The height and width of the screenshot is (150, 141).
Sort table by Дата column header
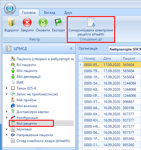[112, 58]
